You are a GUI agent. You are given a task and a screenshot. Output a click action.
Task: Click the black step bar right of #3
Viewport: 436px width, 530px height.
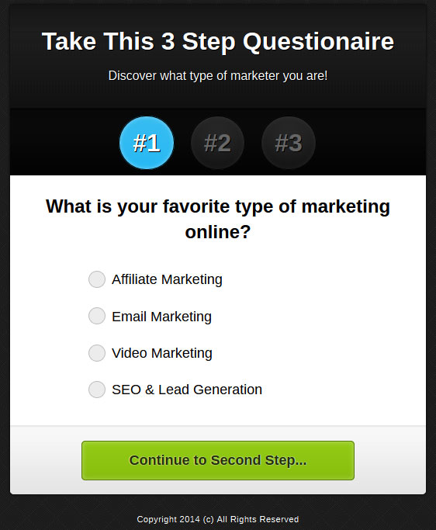click(x=370, y=142)
